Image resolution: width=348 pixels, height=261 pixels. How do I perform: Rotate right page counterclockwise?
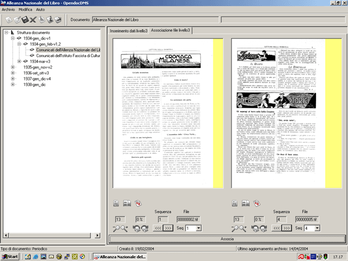coord(255,228)
